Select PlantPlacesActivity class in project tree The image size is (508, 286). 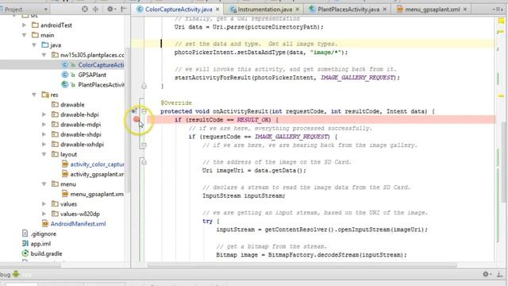pos(101,85)
